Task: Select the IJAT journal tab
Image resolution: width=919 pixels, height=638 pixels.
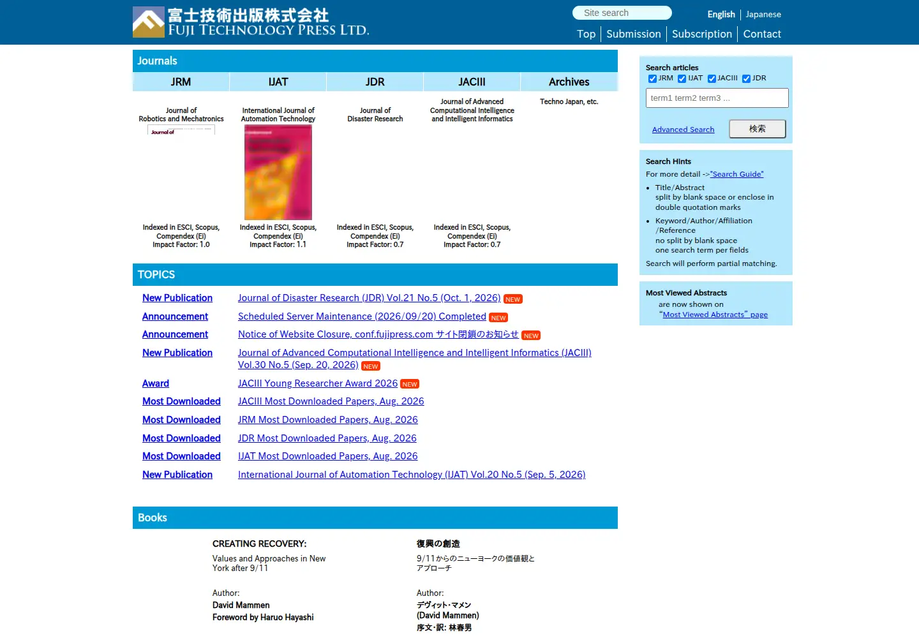Action: (278, 82)
